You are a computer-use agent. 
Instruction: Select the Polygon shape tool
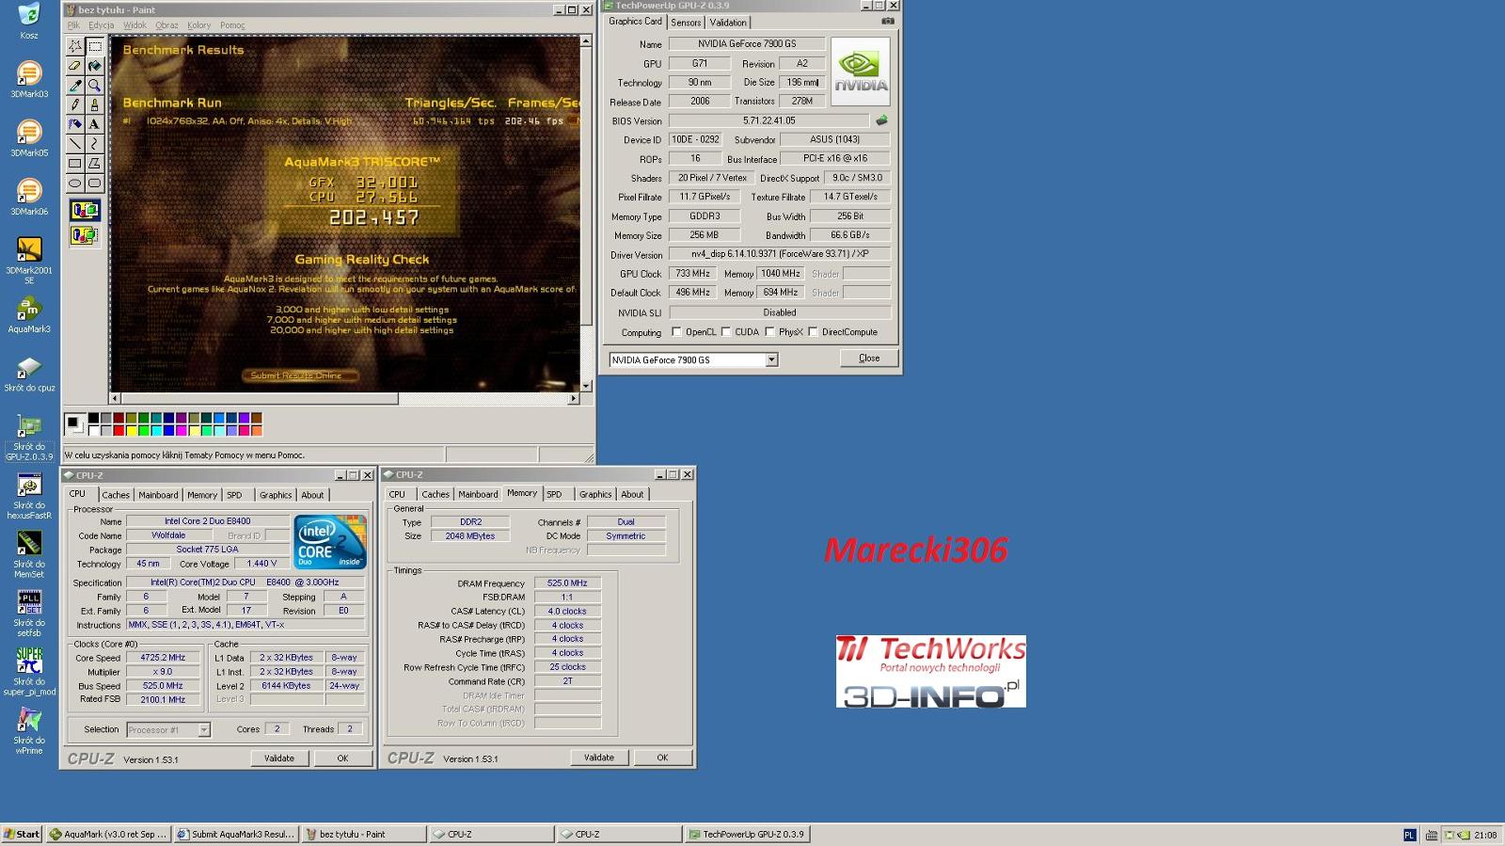tap(95, 164)
